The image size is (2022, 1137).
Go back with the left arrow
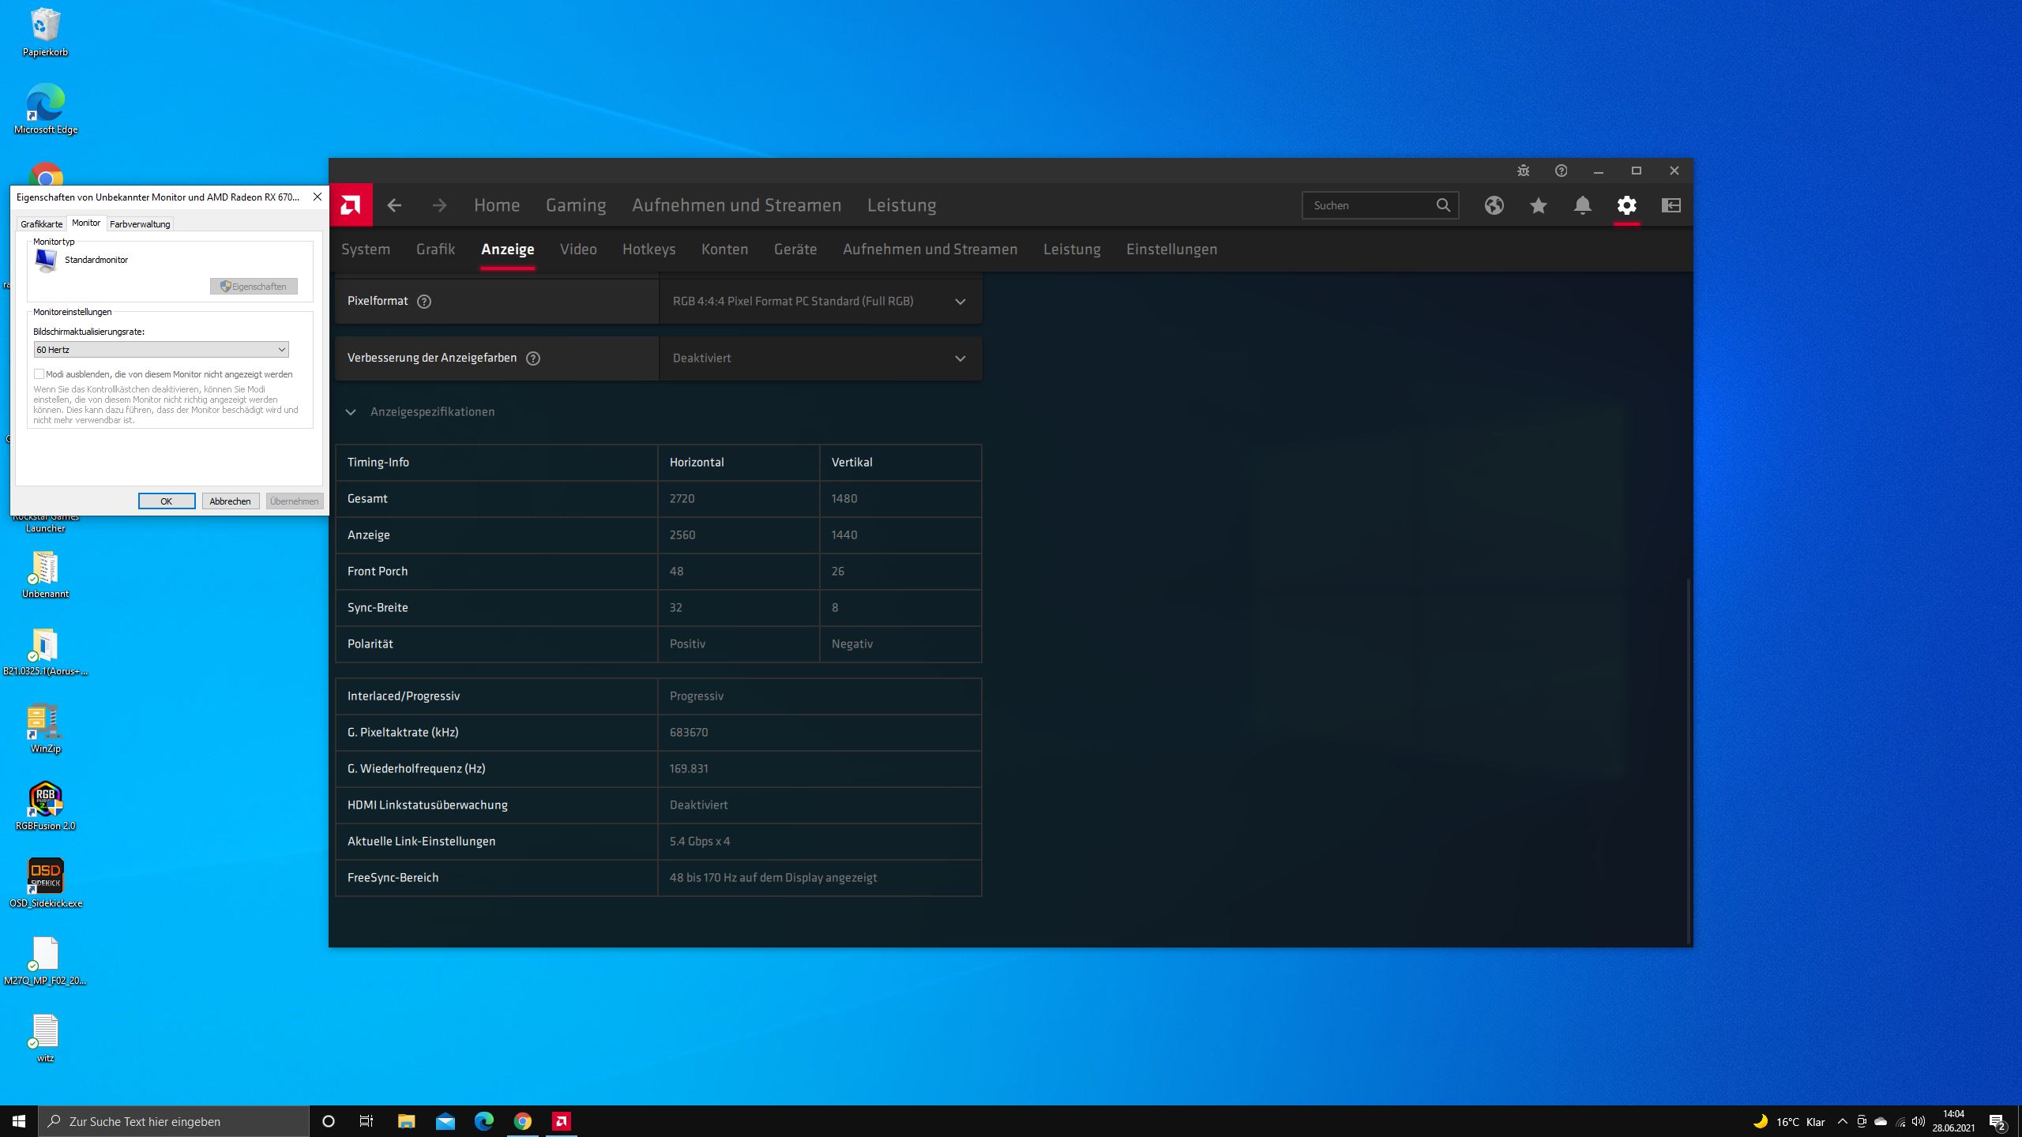coord(394,205)
